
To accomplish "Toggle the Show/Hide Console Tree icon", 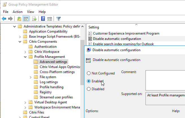I will 26,19.
